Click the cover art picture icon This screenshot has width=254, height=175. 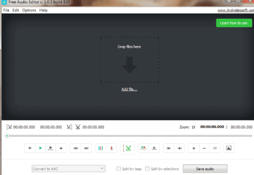pyautogui.click(x=229, y=148)
